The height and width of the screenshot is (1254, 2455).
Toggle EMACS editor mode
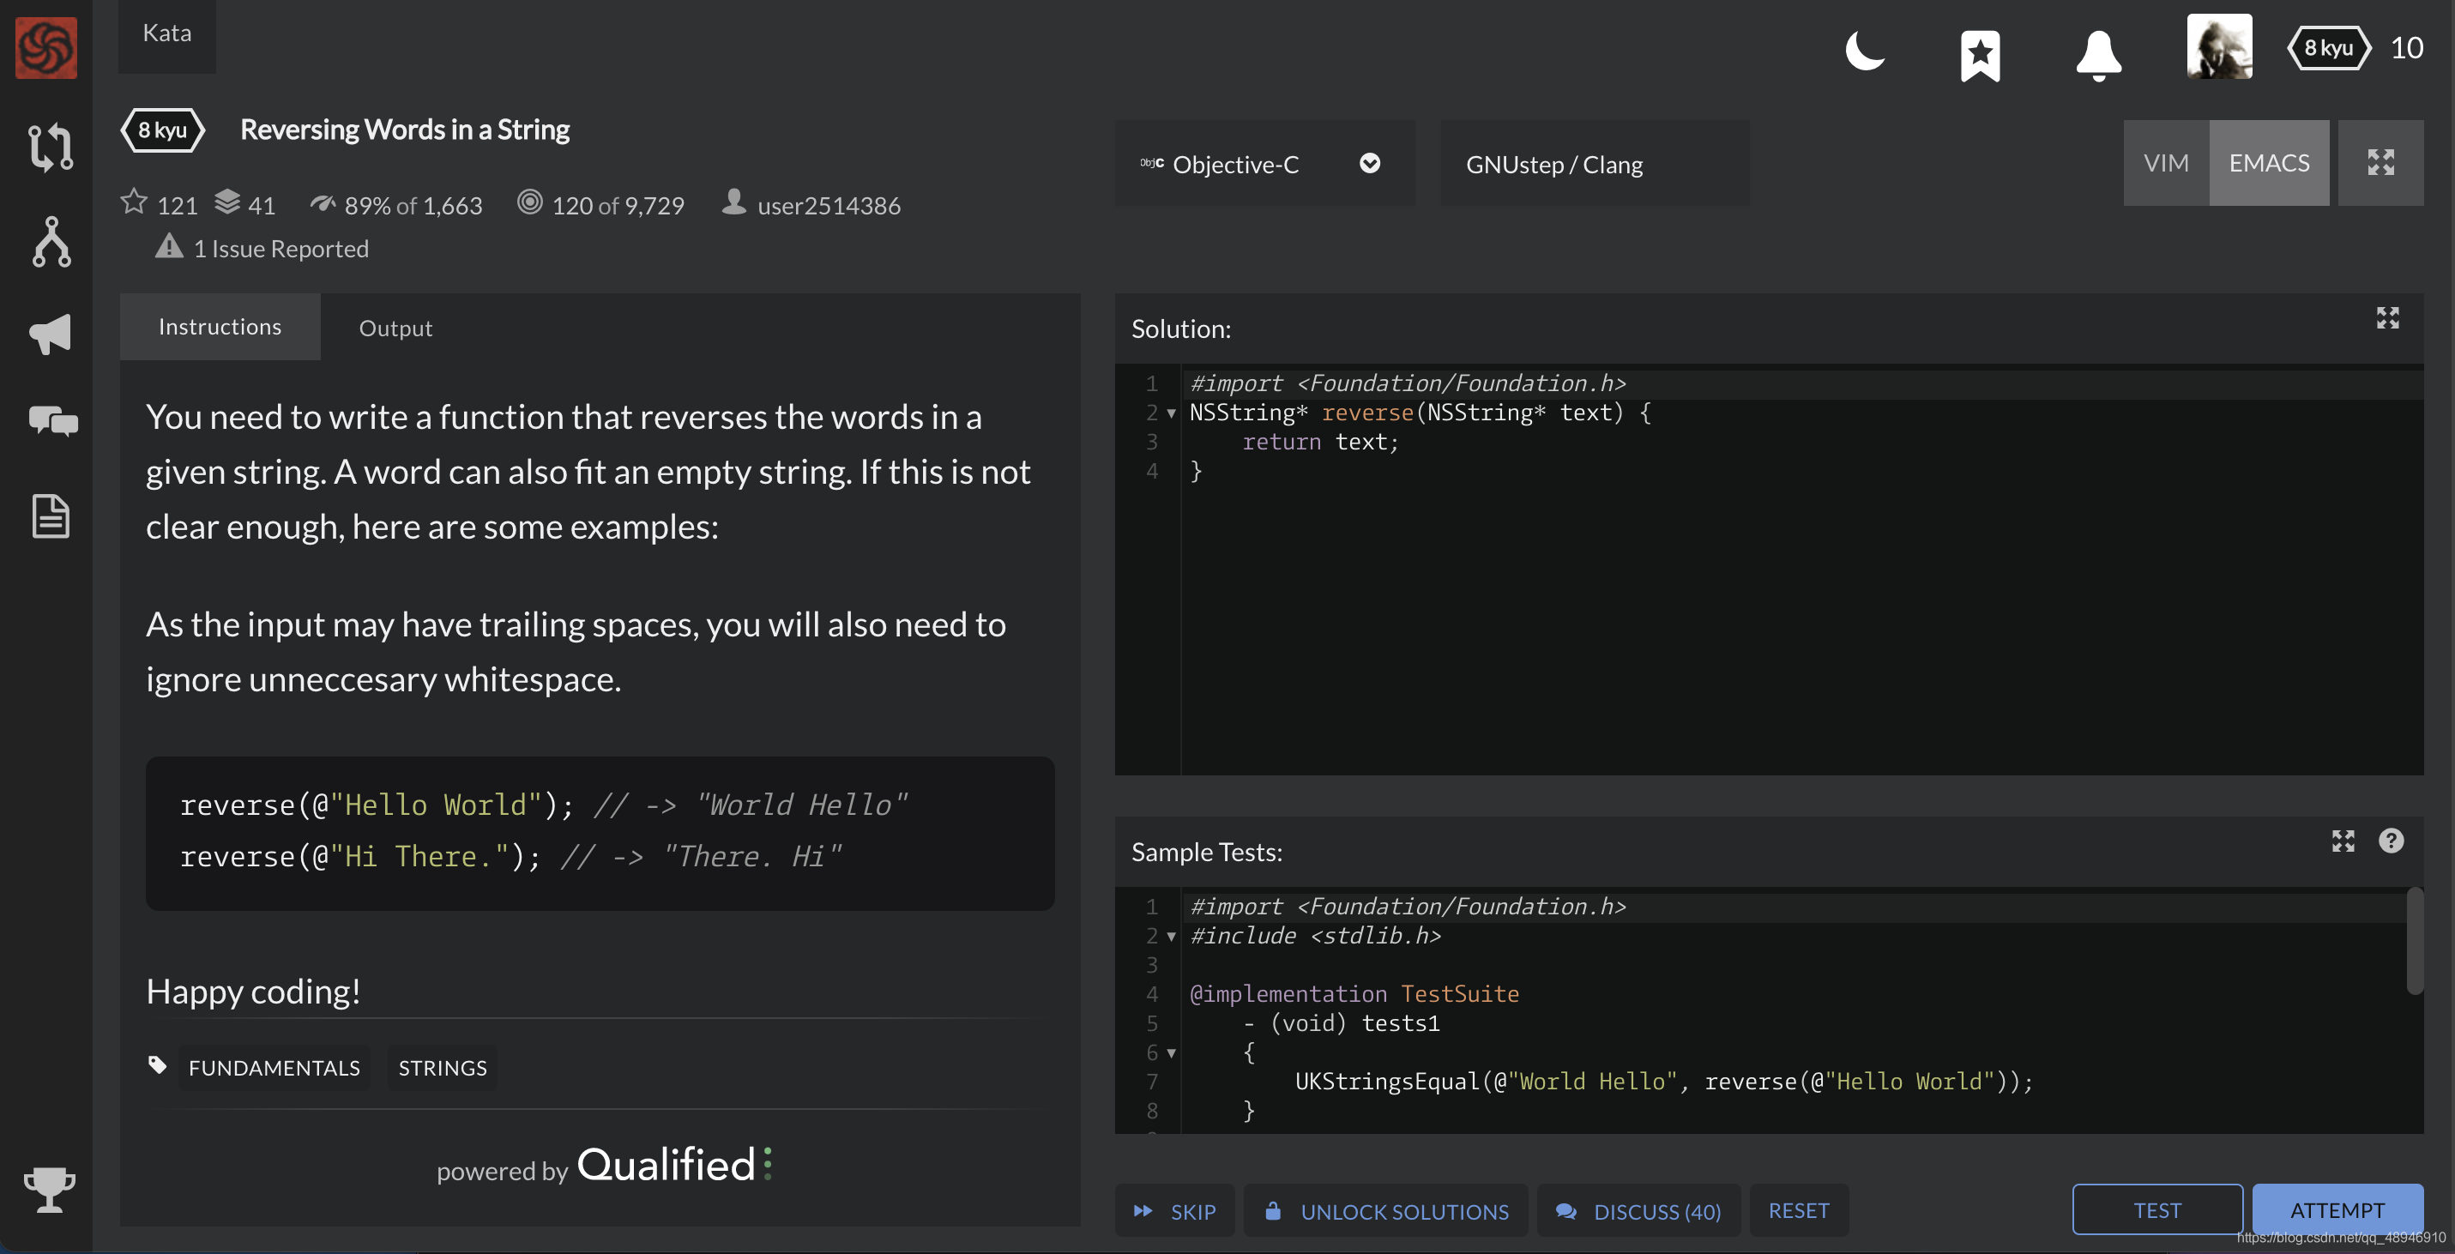point(2268,163)
